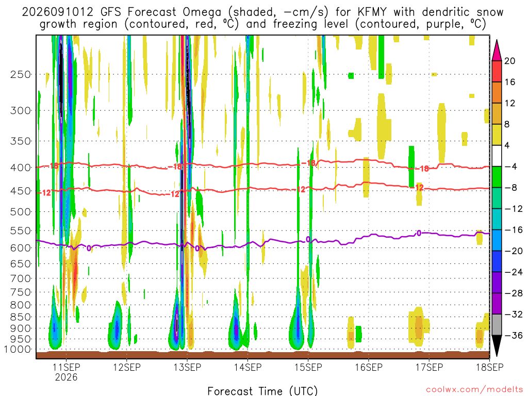Select the gray colorbar segment near -36
This screenshot has width=528, height=396.
click(x=497, y=325)
